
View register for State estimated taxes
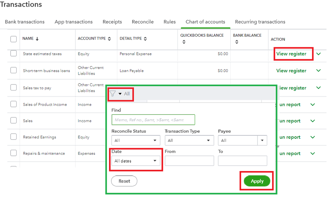click(x=291, y=54)
